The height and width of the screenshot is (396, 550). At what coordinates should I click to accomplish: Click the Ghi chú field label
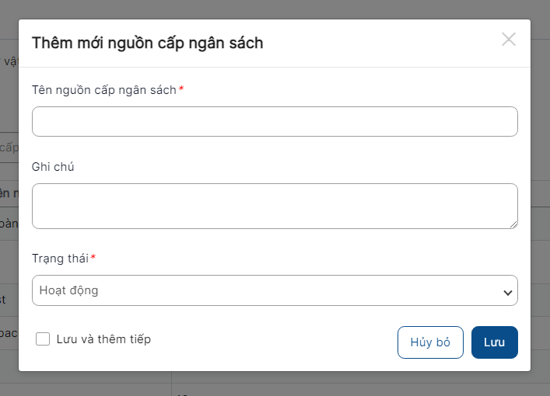(x=53, y=167)
